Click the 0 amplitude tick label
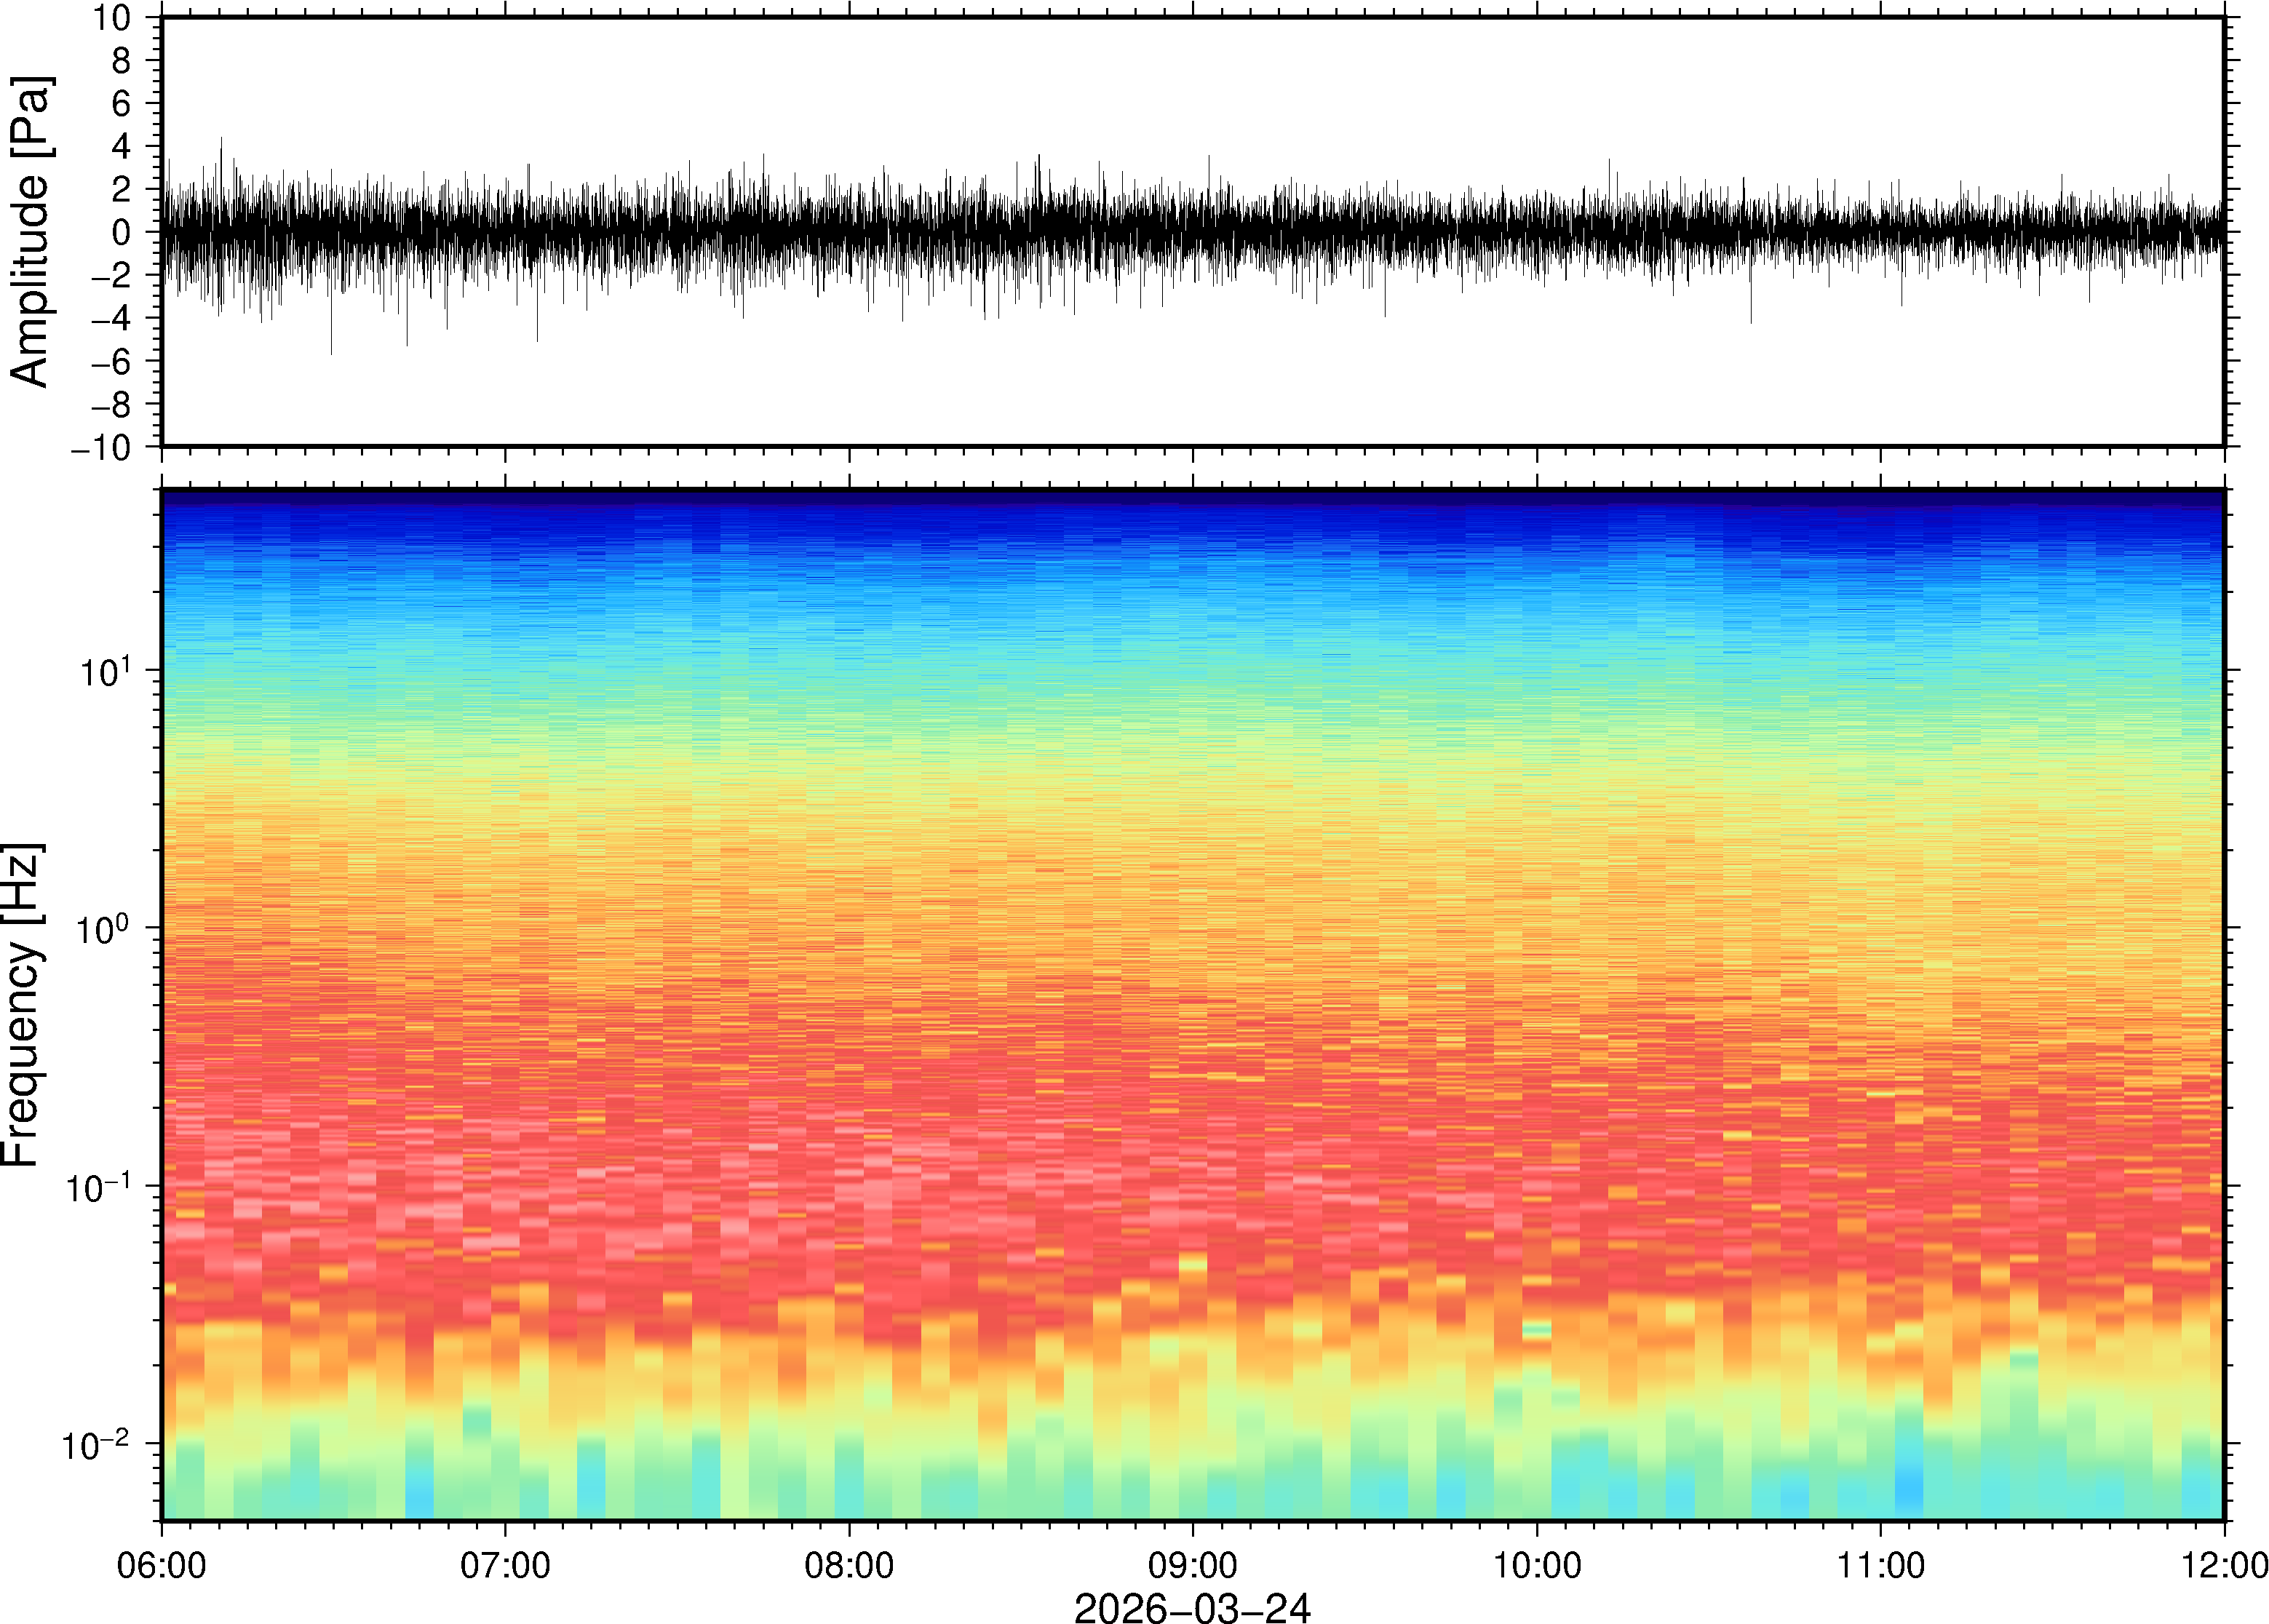 (121, 233)
